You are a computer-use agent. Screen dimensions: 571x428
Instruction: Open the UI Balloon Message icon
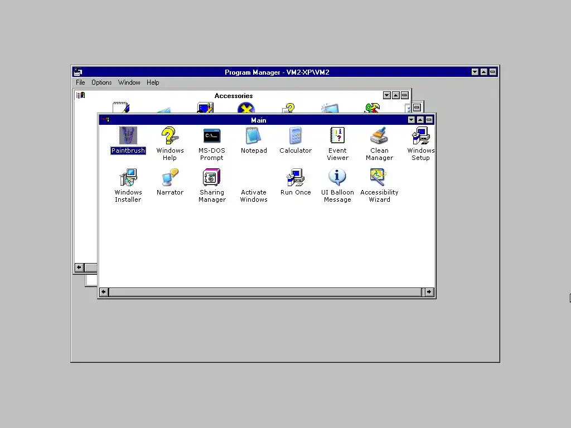tap(337, 177)
